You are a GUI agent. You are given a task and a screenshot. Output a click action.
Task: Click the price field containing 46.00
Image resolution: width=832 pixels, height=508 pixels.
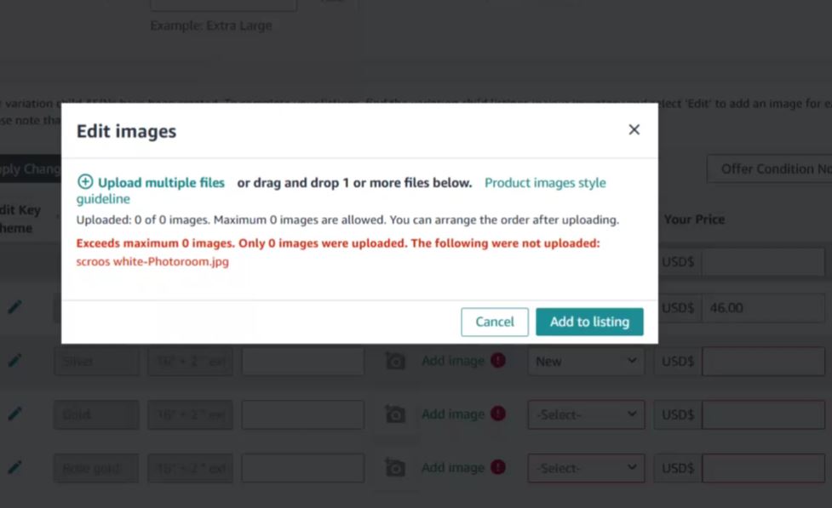pyautogui.click(x=764, y=308)
